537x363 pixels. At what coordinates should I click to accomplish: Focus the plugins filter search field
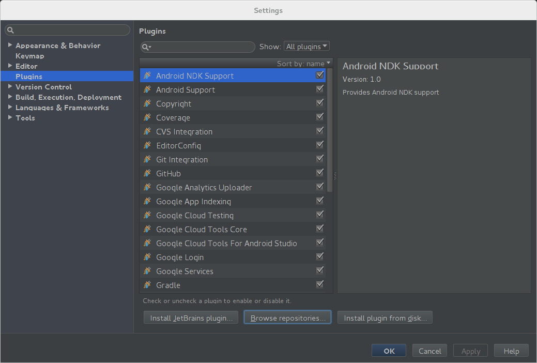198,47
